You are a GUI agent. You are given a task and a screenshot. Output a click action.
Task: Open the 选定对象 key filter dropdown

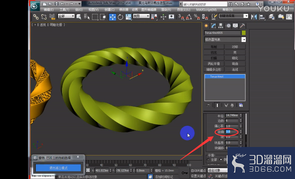click(x=217, y=170)
